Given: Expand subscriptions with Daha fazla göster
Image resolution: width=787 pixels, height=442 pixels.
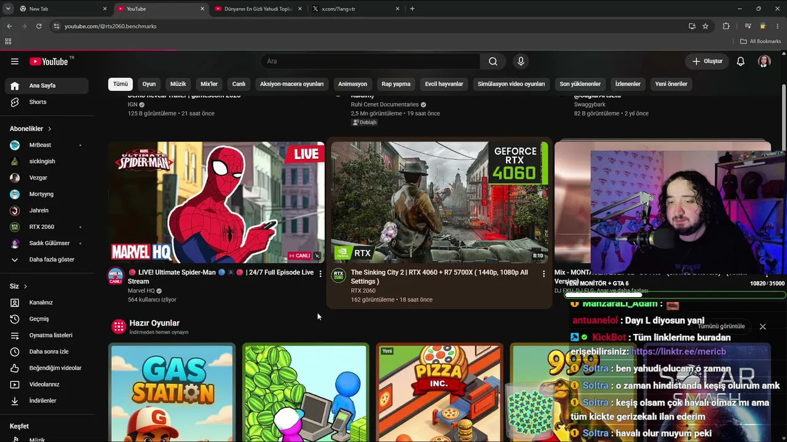Looking at the screenshot, I should pos(46,260).
